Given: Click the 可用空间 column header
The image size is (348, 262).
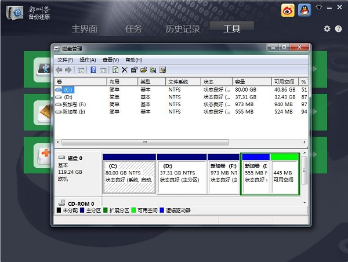Looking at the screenshot, I should point(285,82).
